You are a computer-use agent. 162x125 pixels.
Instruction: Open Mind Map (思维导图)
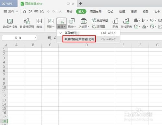pyautogui.click(x=100, y=20)
